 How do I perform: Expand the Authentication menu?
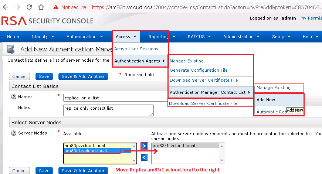coord(84,37)
